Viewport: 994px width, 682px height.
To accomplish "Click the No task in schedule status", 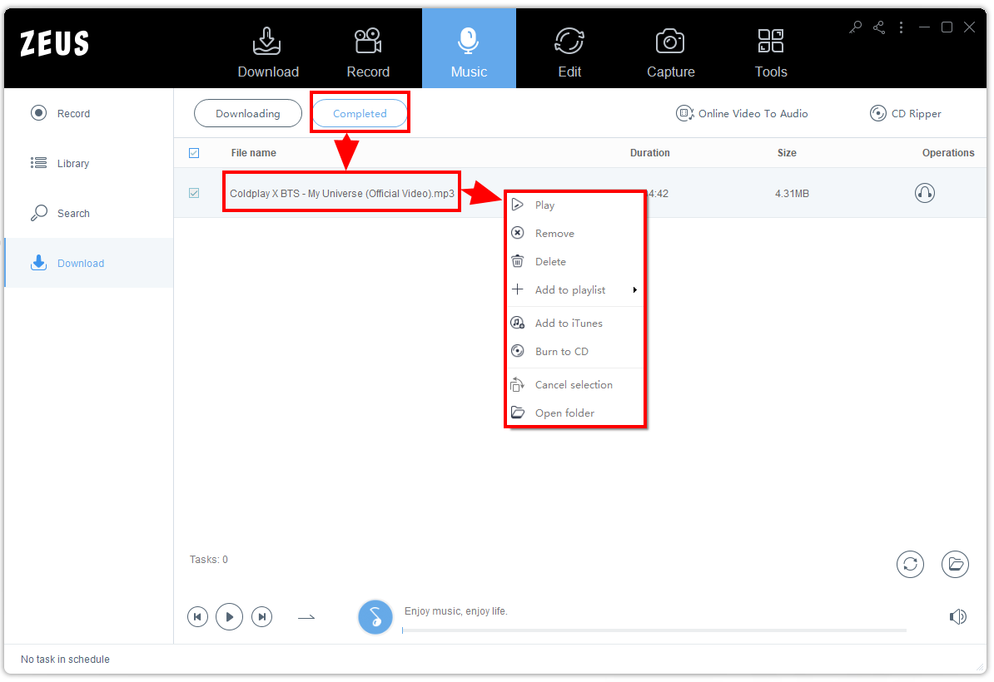I will [x=65, y=660].
